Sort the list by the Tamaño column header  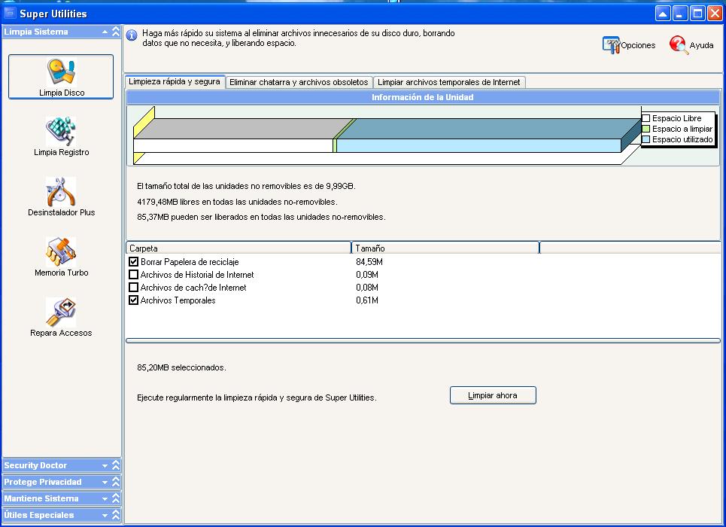tap(445, 248)
